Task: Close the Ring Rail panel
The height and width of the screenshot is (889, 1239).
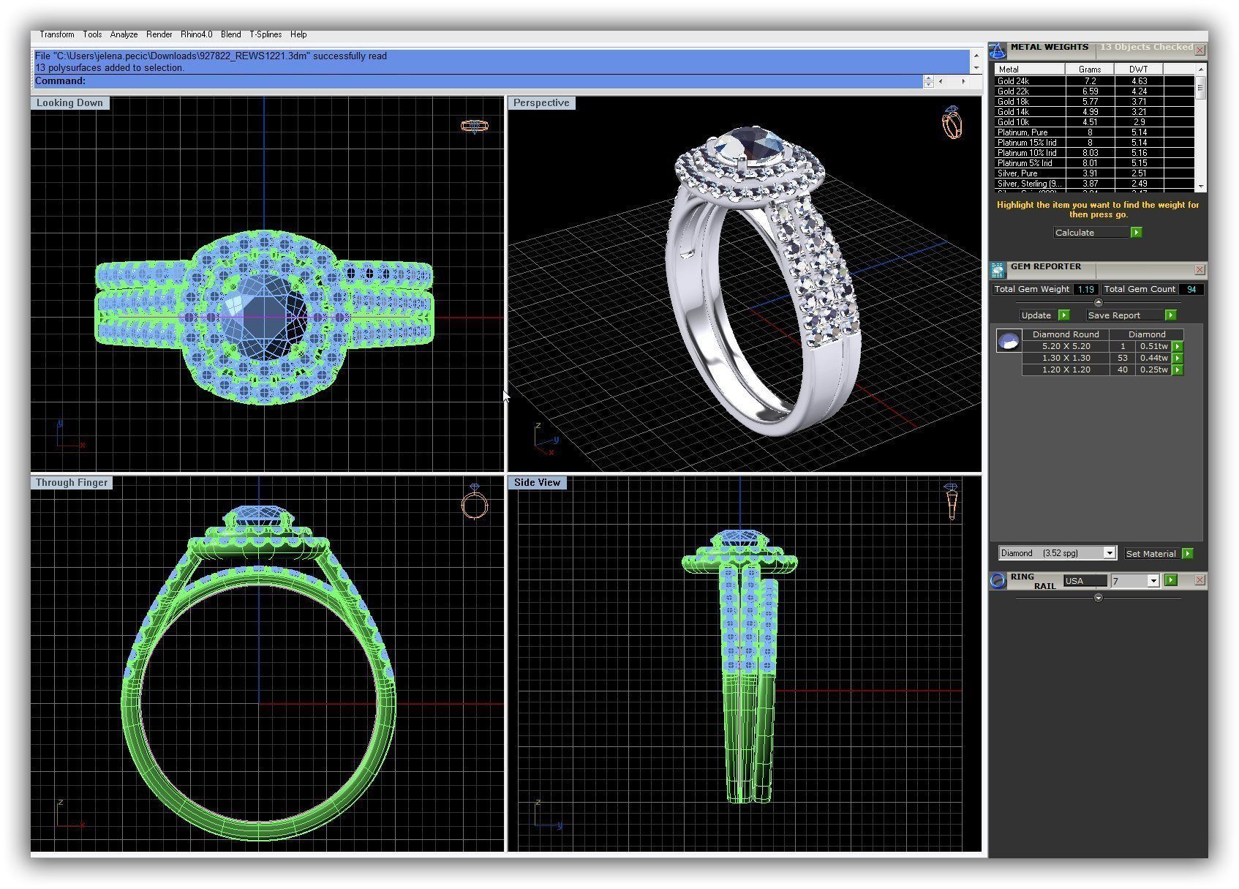Action: click(x=1200, y=580)
